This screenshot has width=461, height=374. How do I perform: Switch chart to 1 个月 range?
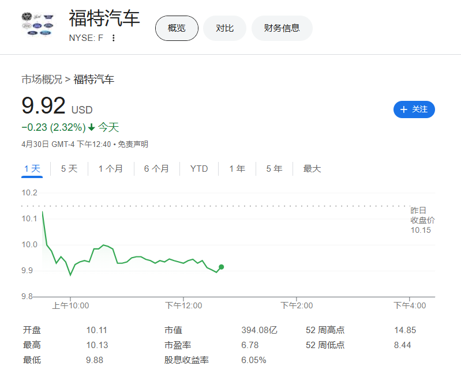click(x=111, y=169)
